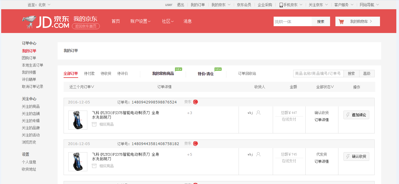Click recipient person icon in ¥447 order
This screenshot has width=399, height=184.
(x=258, y=113)
